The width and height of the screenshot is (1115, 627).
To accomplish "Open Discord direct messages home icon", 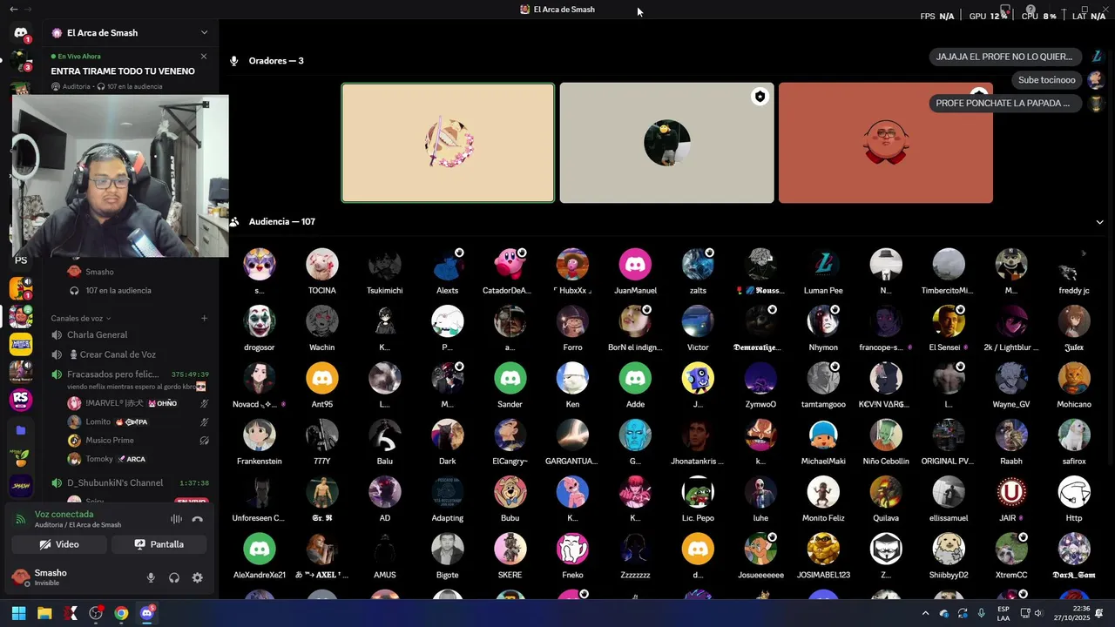I will tap(21, 33).
